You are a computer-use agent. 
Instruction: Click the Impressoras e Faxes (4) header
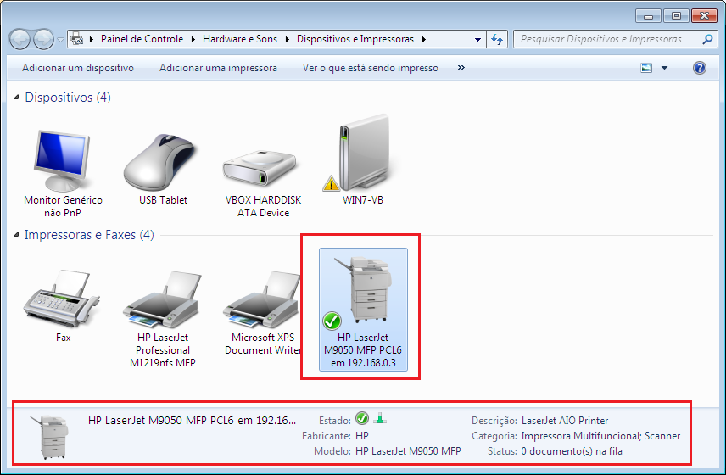coord(89,235)
